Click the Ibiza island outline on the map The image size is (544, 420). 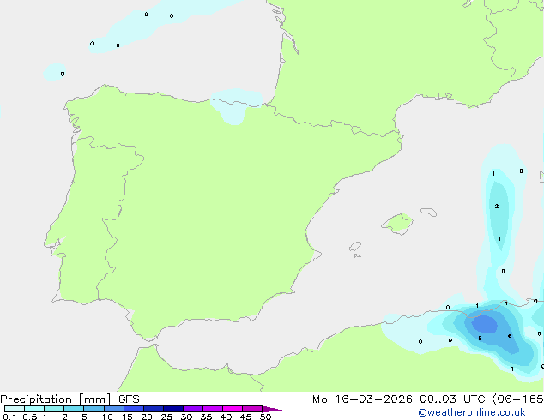[x=355, y=247]
